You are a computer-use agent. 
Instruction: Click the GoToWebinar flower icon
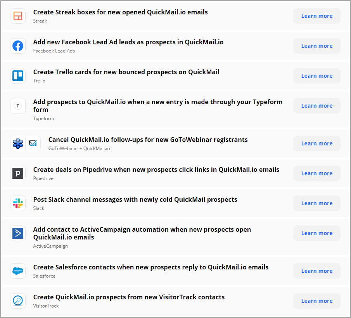point(18,143)
